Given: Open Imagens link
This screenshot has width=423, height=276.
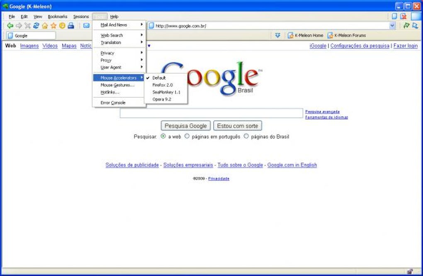Looking at the screenshot, I should (x=29, y=46).
